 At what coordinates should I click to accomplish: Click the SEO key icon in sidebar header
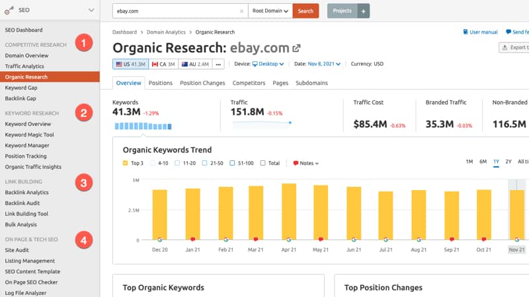coord(9,10)
